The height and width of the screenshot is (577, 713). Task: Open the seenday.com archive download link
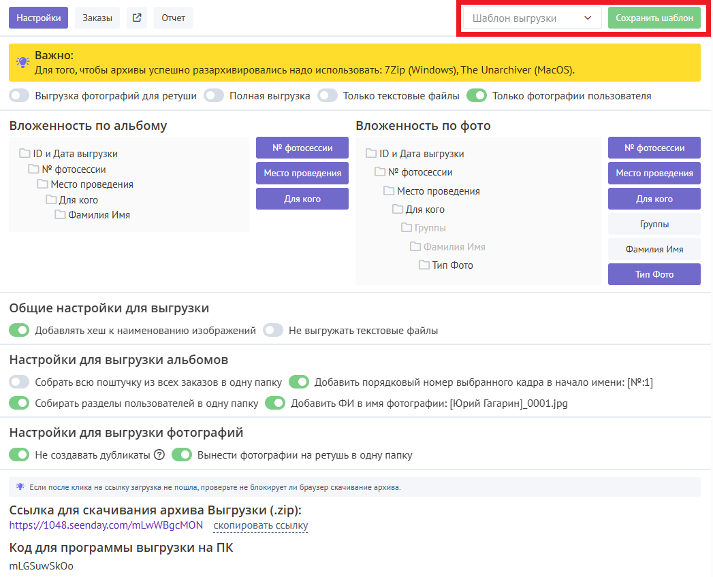click(x=106, y=525)
